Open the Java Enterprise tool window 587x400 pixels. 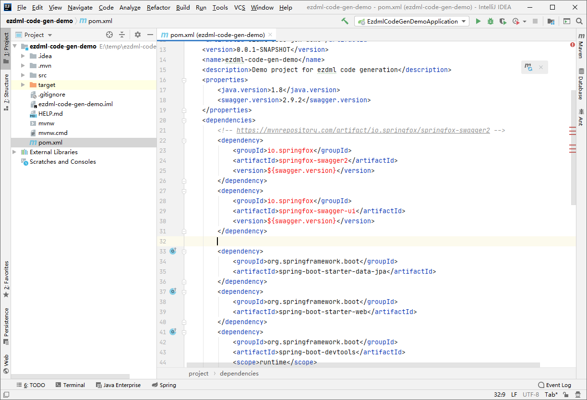(118, 385)
